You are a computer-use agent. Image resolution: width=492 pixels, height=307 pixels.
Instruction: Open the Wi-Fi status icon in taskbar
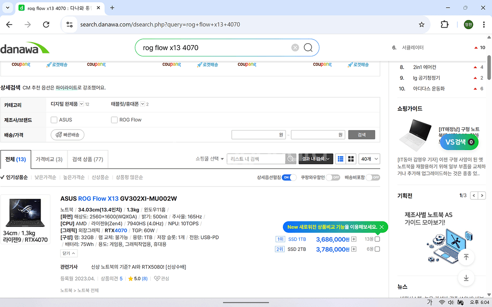tap(442, 302)
